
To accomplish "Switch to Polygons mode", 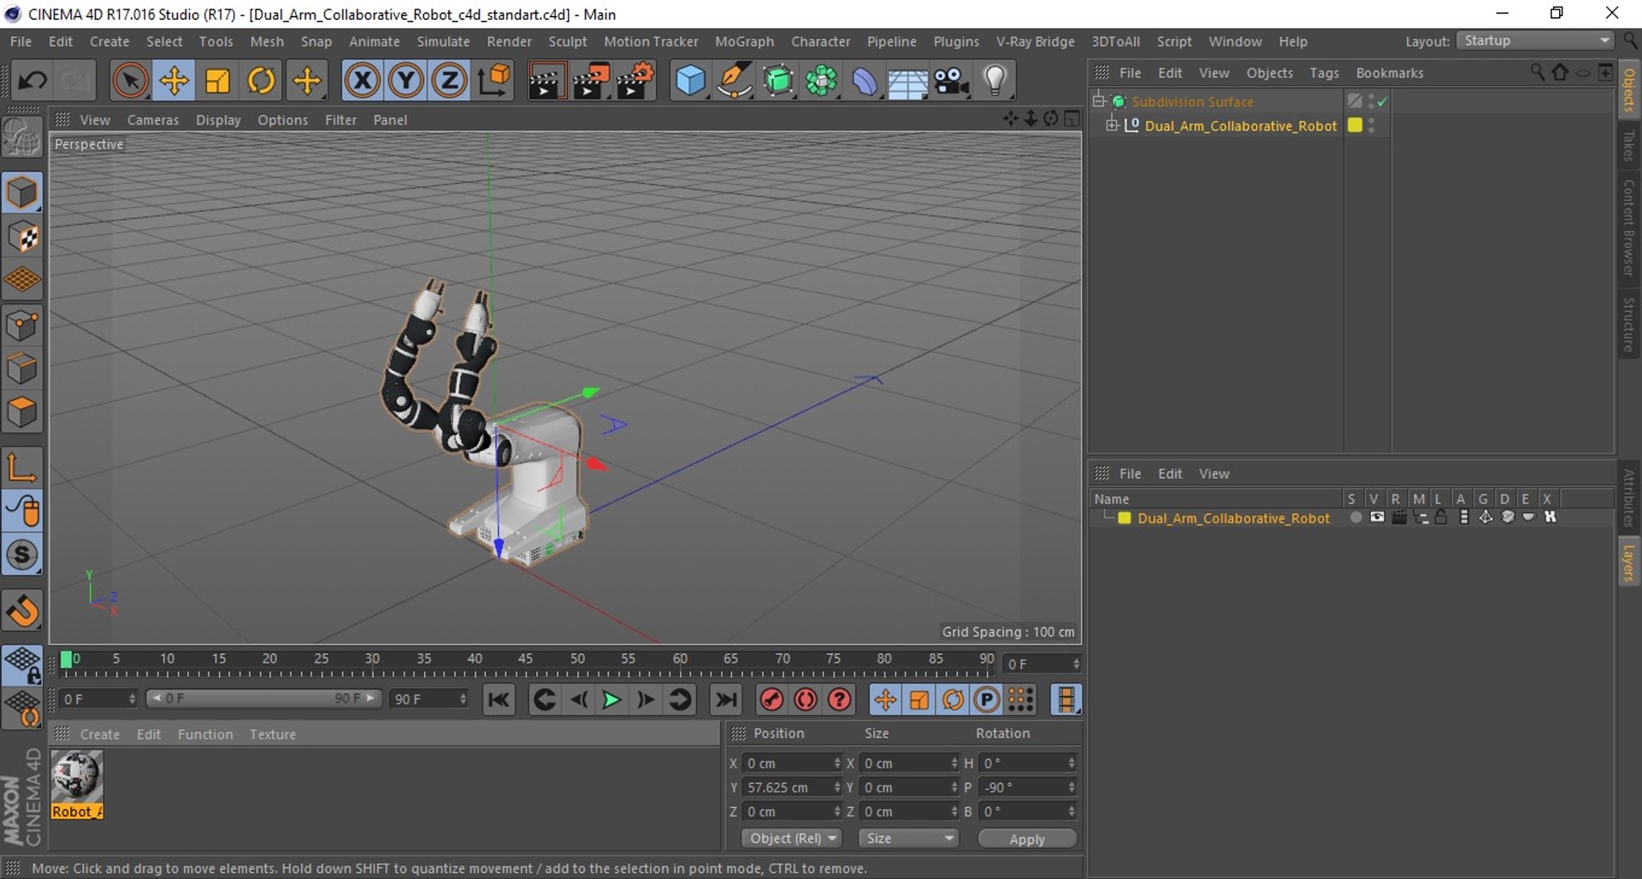I will (x=22, y=413).
